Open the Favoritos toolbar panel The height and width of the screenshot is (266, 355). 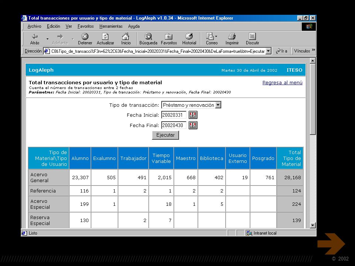coord(169,39)
